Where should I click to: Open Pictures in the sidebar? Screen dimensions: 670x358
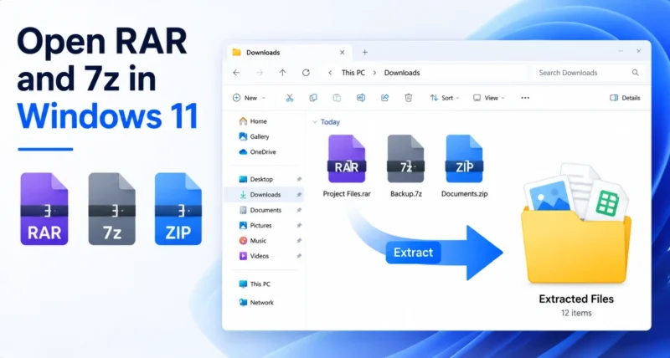(264, 225)
